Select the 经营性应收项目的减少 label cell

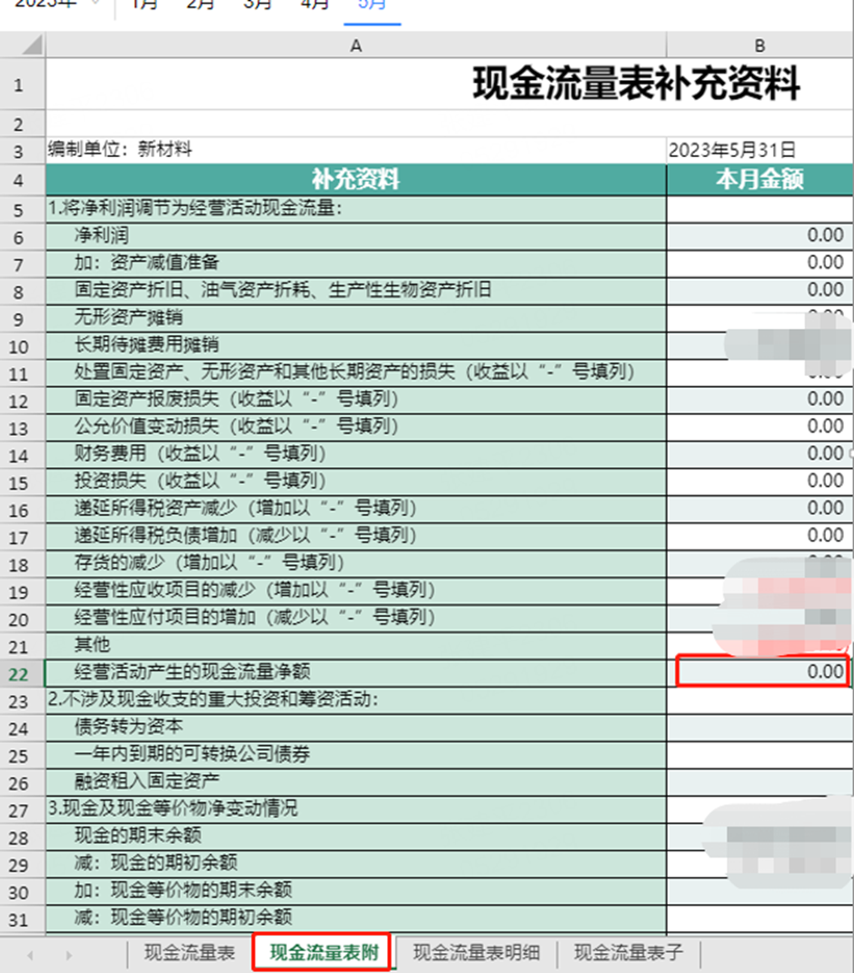pos(355,591)
